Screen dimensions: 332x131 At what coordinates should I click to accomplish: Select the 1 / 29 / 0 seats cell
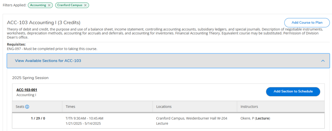pyautogui.click(x=38, y=118)
